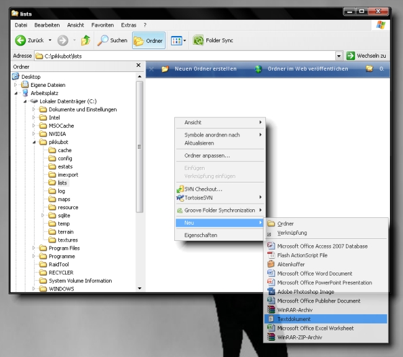
Task: Choose Flash ActionScript File entry
Action: (302, 255)
